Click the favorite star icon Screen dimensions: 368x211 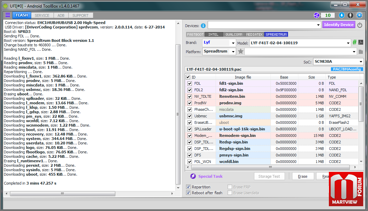point(241,51)
